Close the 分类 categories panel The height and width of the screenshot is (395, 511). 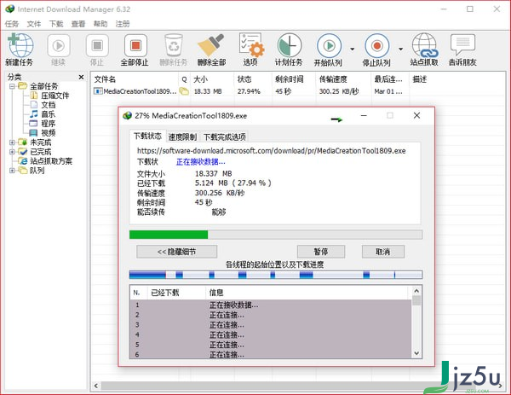pyautogui.click(x=81, y=77)
